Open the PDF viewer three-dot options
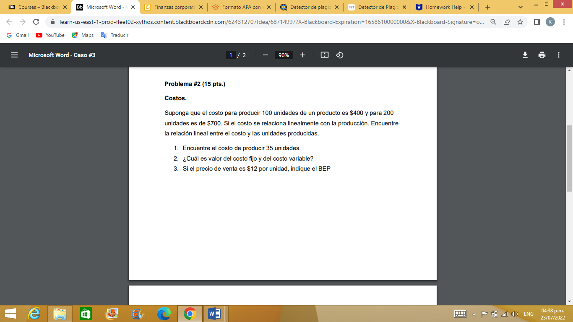 tap(558, 55)
